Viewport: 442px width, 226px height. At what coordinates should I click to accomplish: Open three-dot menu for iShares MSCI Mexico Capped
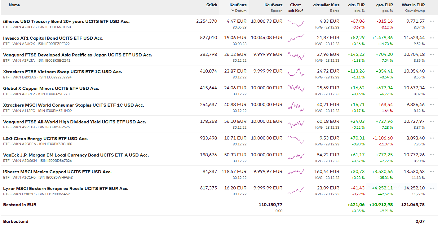pyautogui.click(x=432, y=171)
